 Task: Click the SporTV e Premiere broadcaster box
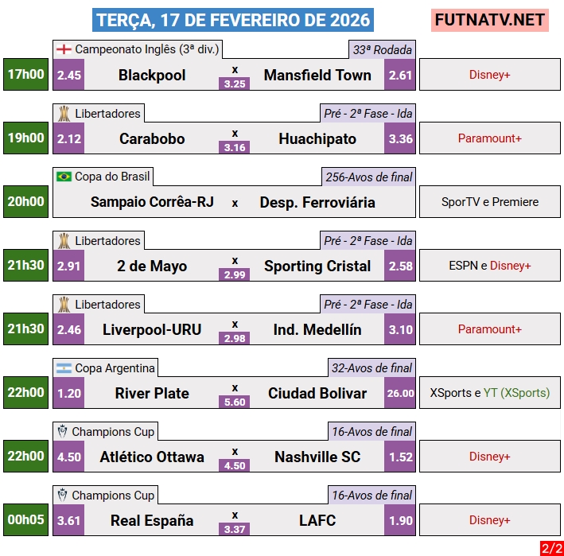[x=490, y=202]
